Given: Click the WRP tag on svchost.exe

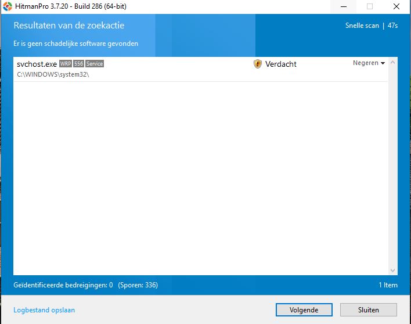Looking at the screenshot, I should coord(66,64).
